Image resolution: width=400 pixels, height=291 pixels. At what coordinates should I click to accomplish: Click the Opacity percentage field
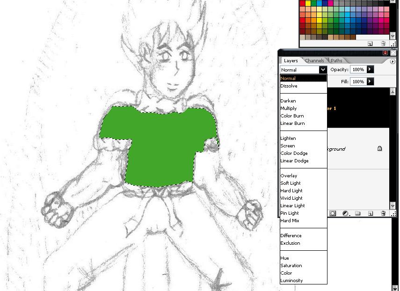tap(358, 69)
